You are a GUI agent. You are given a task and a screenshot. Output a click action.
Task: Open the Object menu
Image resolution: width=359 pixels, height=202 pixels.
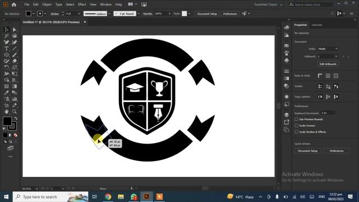click(x=47, y=4)
